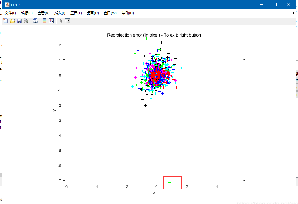The width and height of the screenshot is (298, 204).
Task: Create a new figure
Action: (5, 21)
